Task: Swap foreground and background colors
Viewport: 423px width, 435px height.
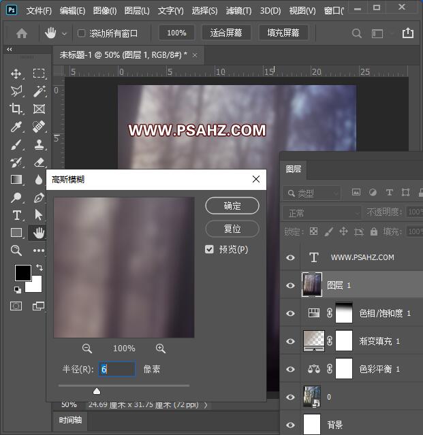Action: click(40, 267)
